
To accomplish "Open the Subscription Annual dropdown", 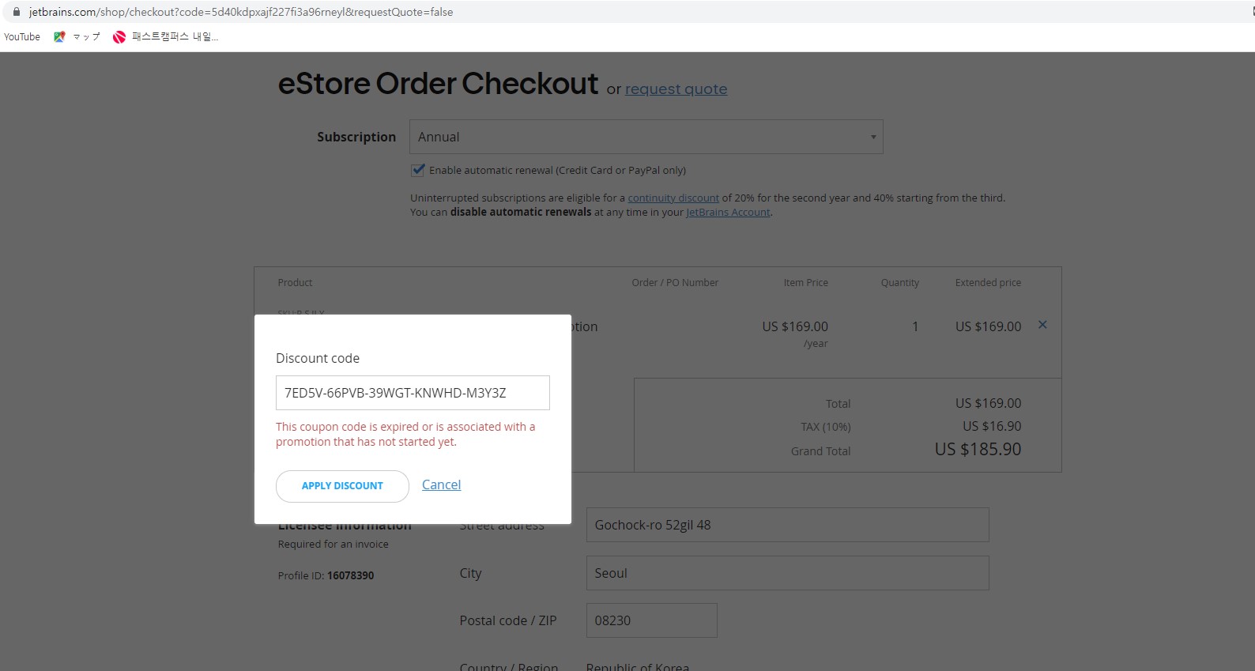I will pyautogui.click(x=646, y=137).
